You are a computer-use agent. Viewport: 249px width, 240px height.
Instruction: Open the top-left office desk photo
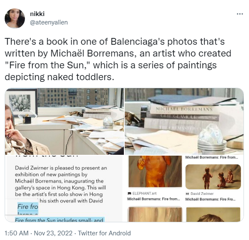click(x=64, y=121)
